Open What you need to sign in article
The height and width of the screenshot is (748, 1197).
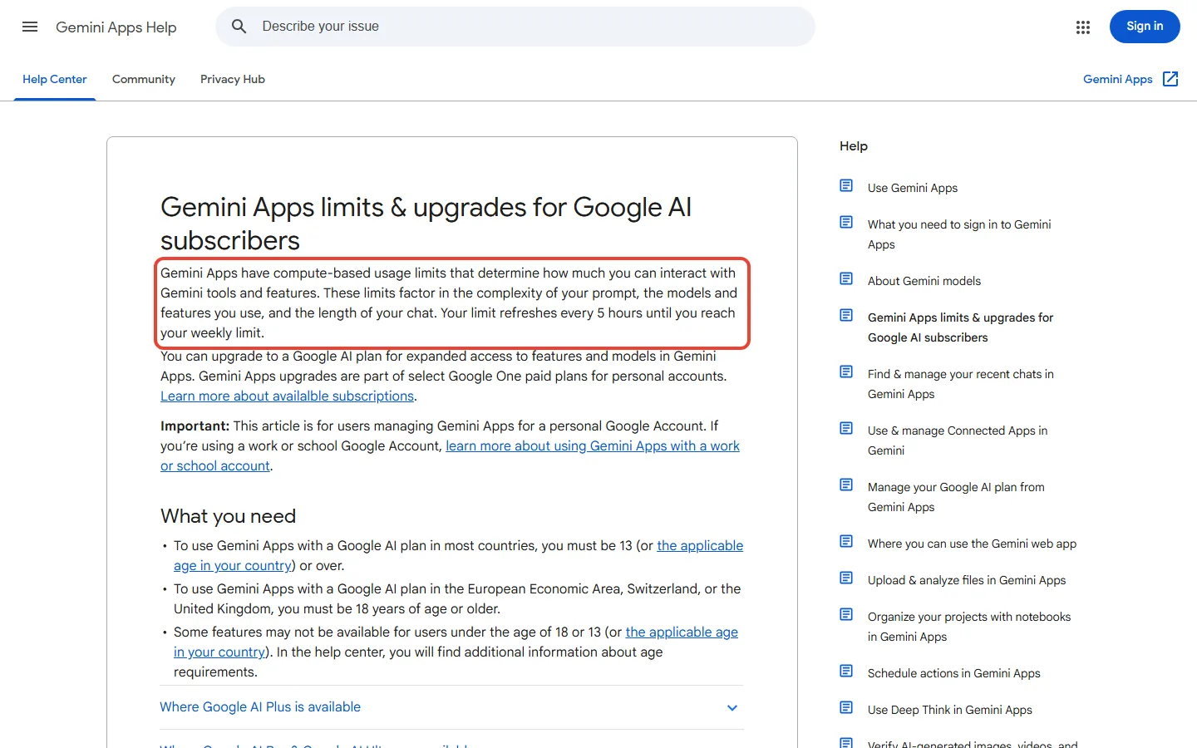[959, 234]
